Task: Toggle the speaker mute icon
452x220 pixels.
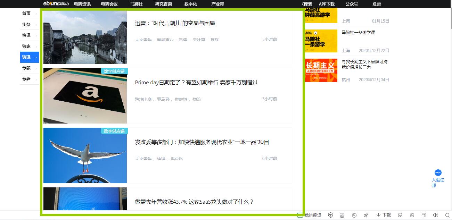Action: (436, 215)
